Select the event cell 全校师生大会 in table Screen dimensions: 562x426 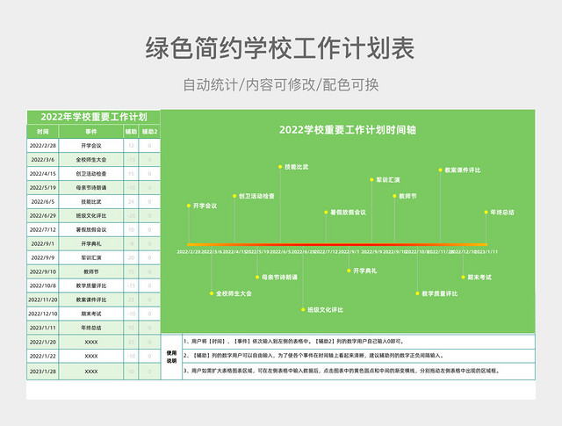[91, 160]
